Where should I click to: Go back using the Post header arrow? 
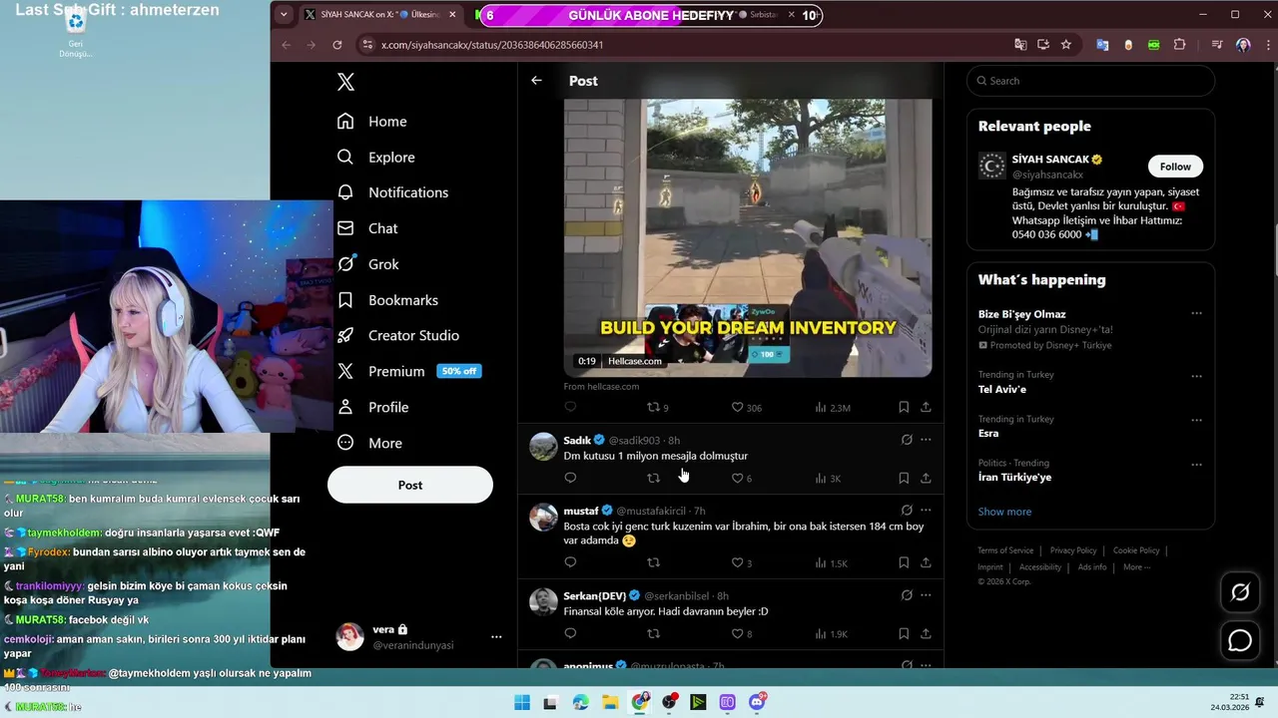point(536,81)
